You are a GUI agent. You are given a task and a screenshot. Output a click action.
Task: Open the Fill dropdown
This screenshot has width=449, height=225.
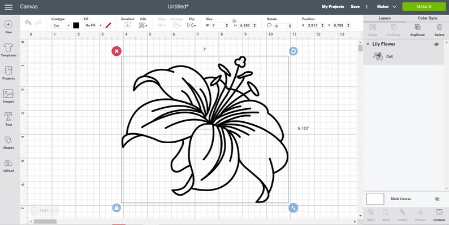coord(93,25)
